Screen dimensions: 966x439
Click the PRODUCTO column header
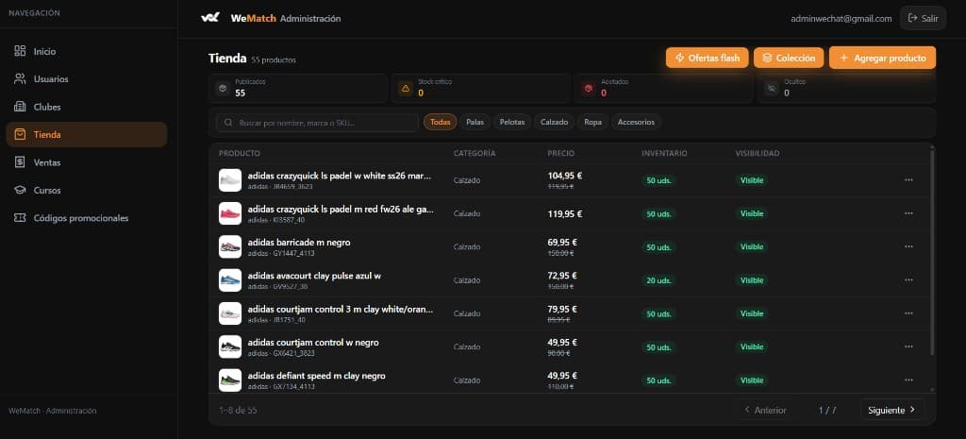[x=240, y=154]
